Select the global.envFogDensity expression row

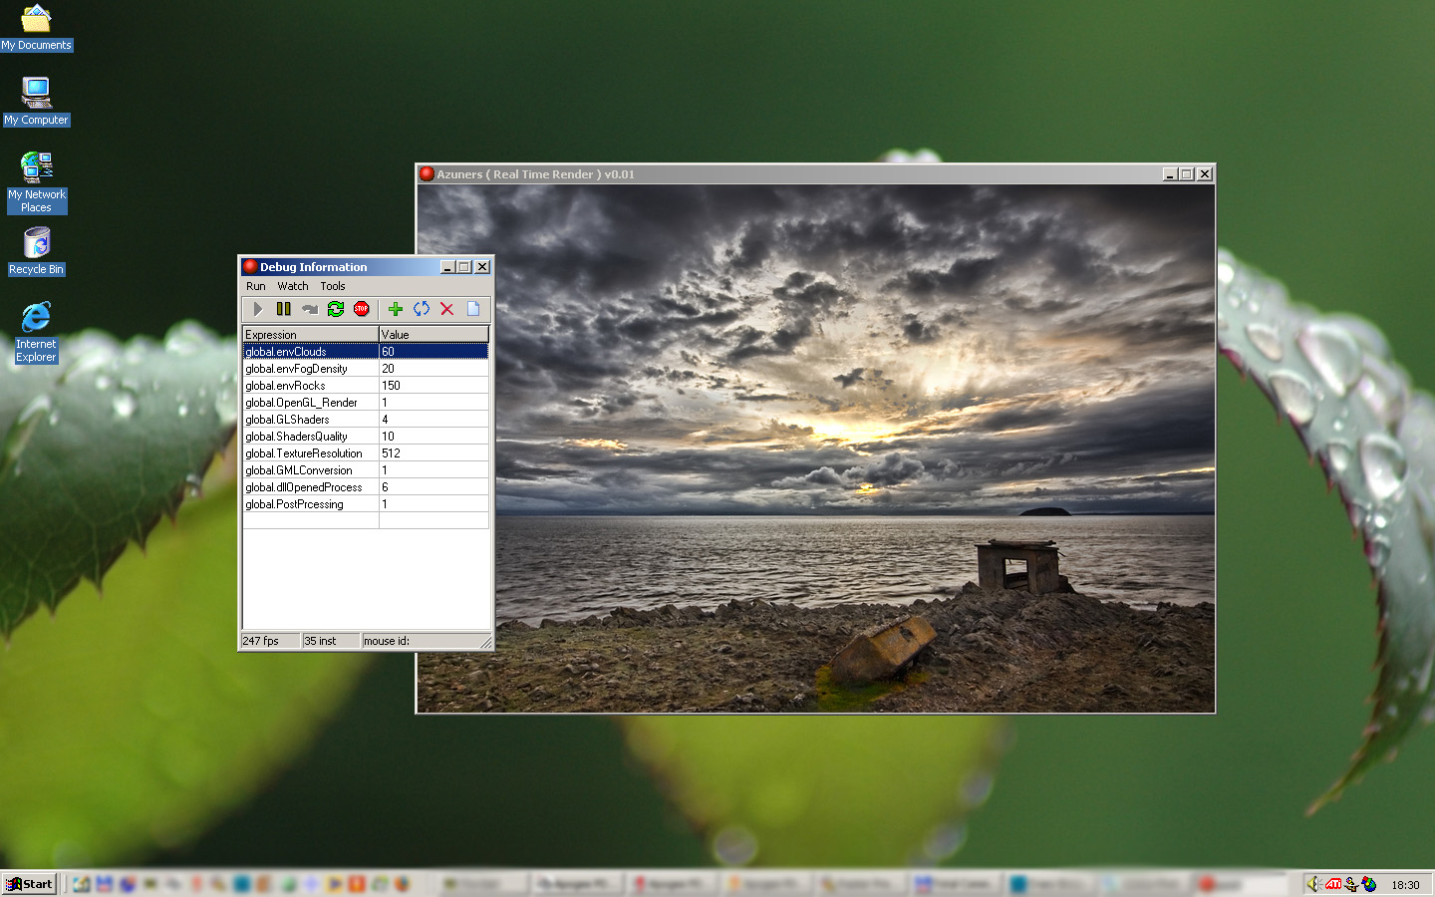click(x=297, y=369)
